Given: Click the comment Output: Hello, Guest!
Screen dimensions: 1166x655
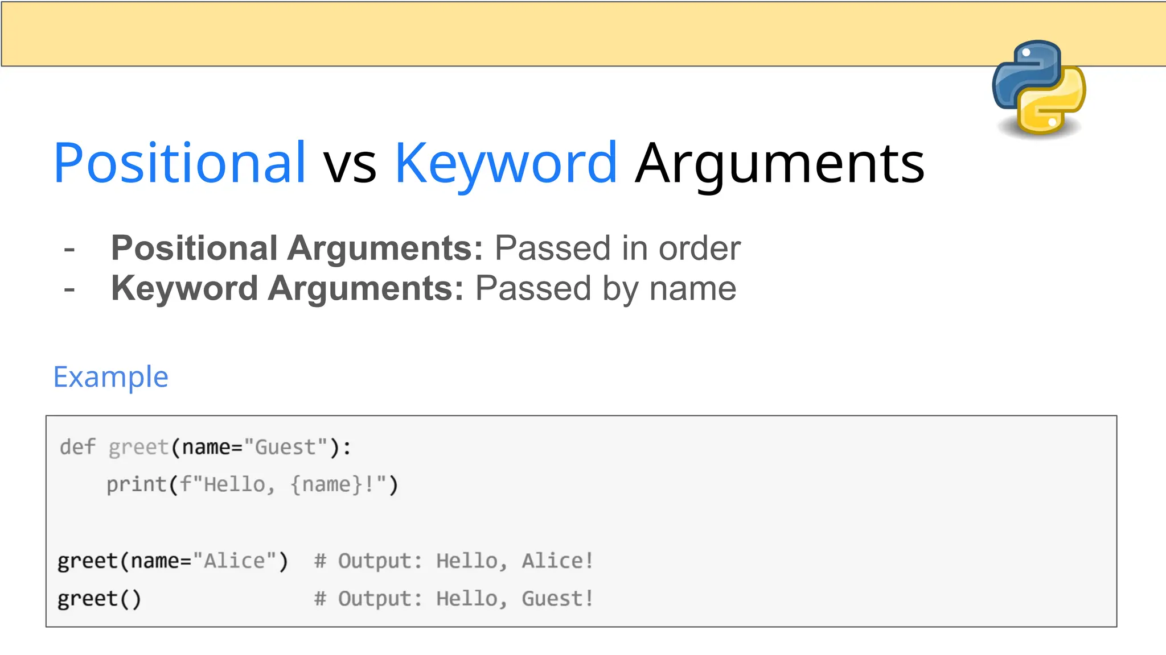Looking at the screenshot, I should click(454, 599).
